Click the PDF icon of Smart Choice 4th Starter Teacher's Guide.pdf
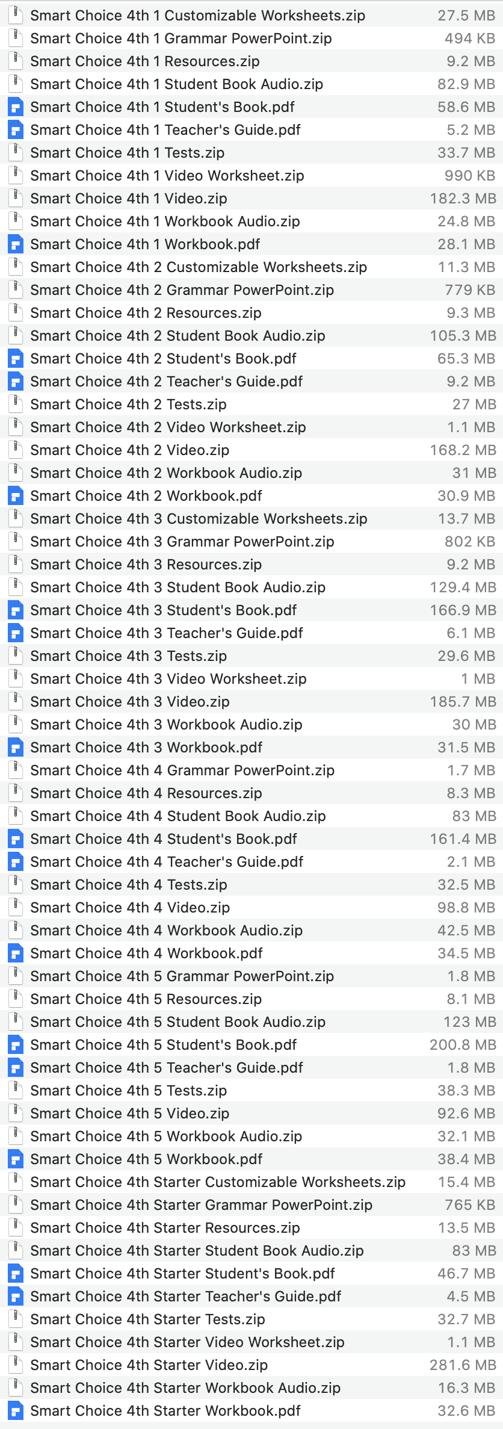The width and height of the screenshot is (503, 1429). [x=16, y=1297]
